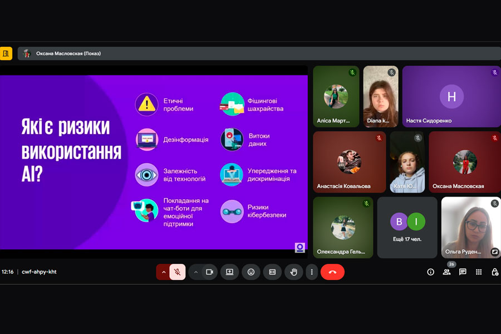The image size is (501, 334).
Task: Click muted mic icon on Diana k tile
Action: (x=392, y=72)
